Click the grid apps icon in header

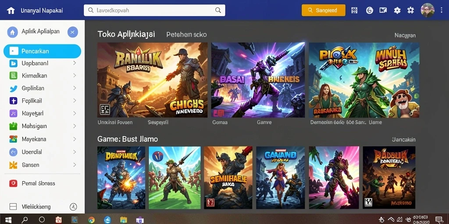coord(354,10)
